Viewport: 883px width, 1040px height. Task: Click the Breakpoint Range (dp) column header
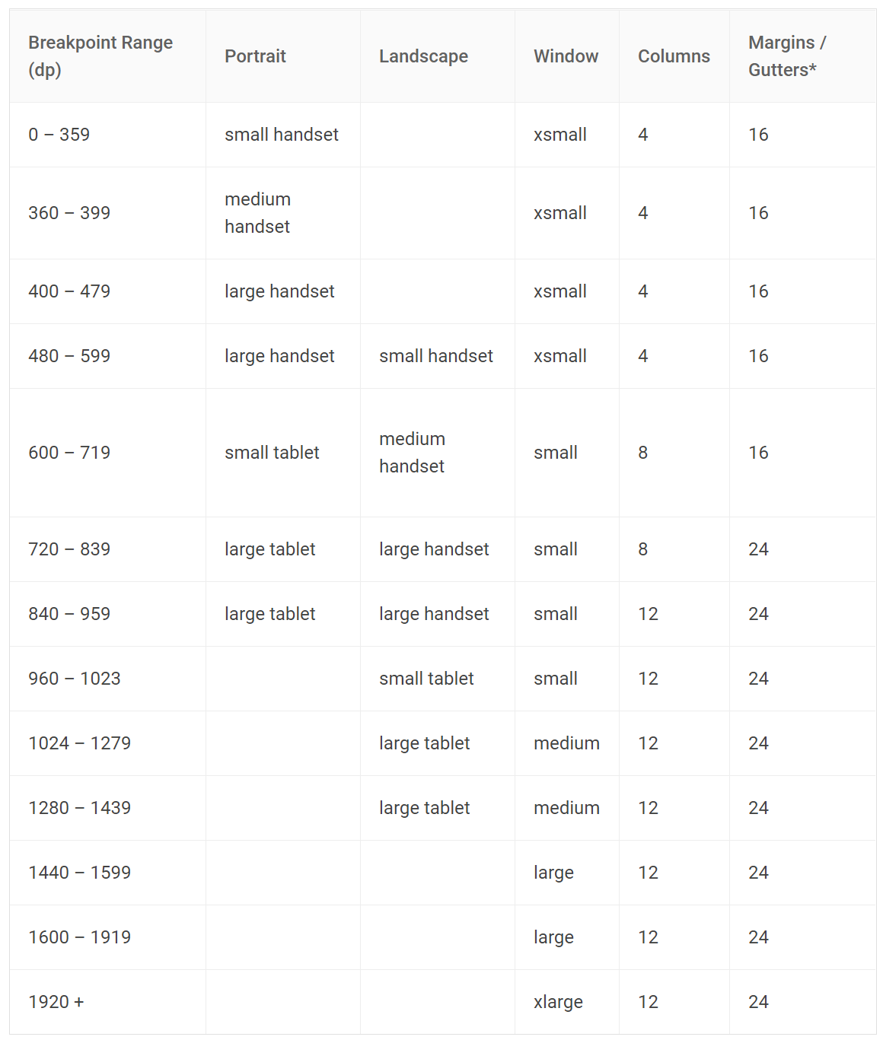(x=107, y=56)
